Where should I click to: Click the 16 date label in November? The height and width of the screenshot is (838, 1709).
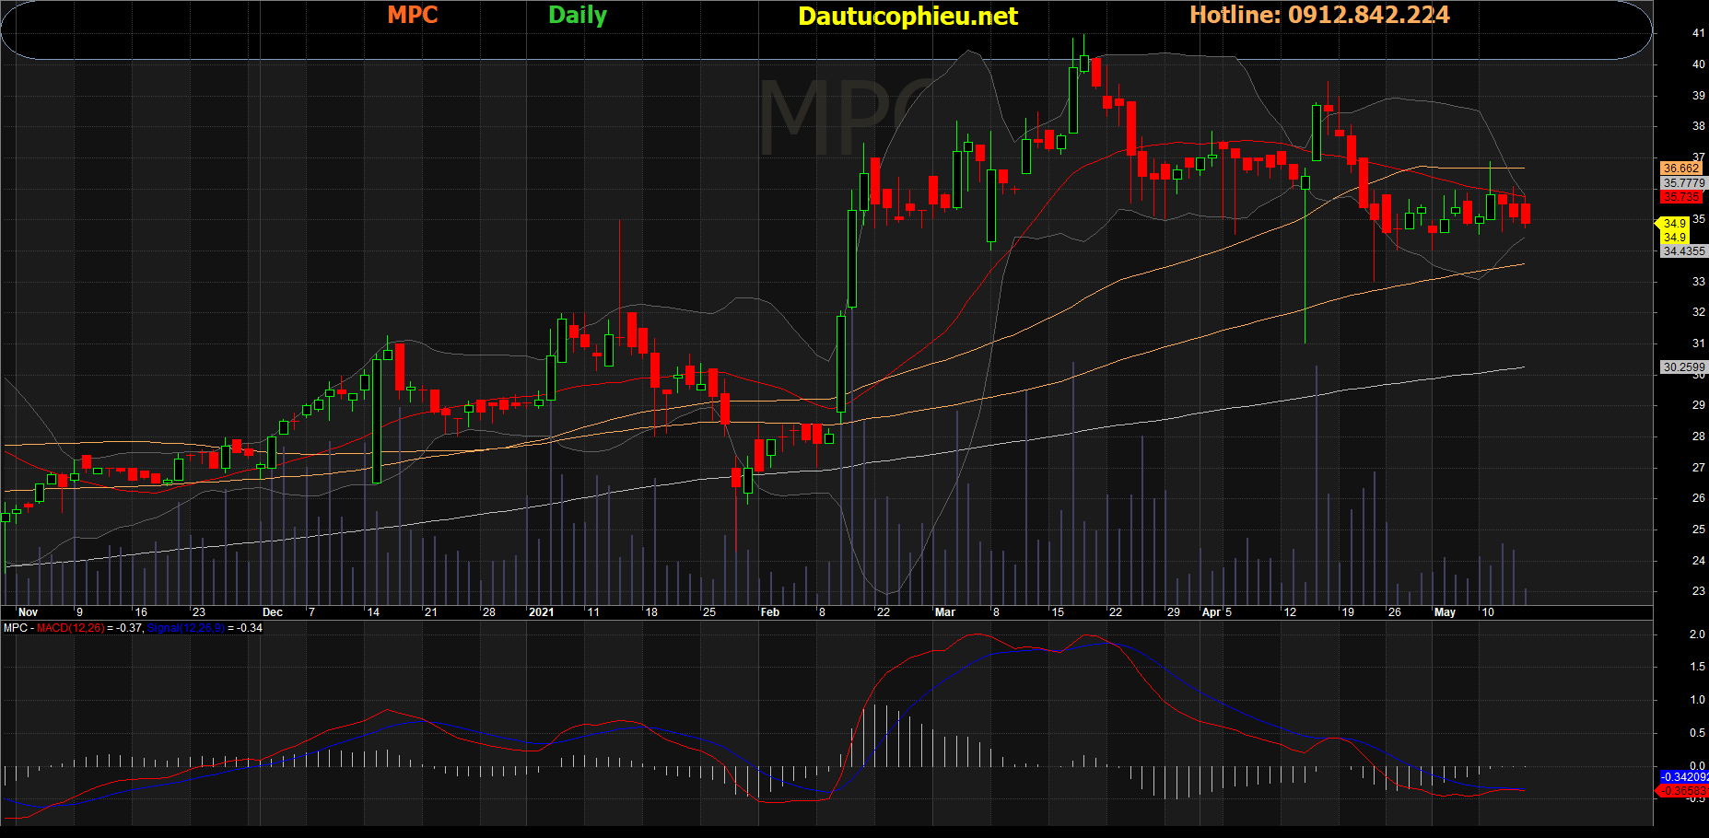[141, 612]
